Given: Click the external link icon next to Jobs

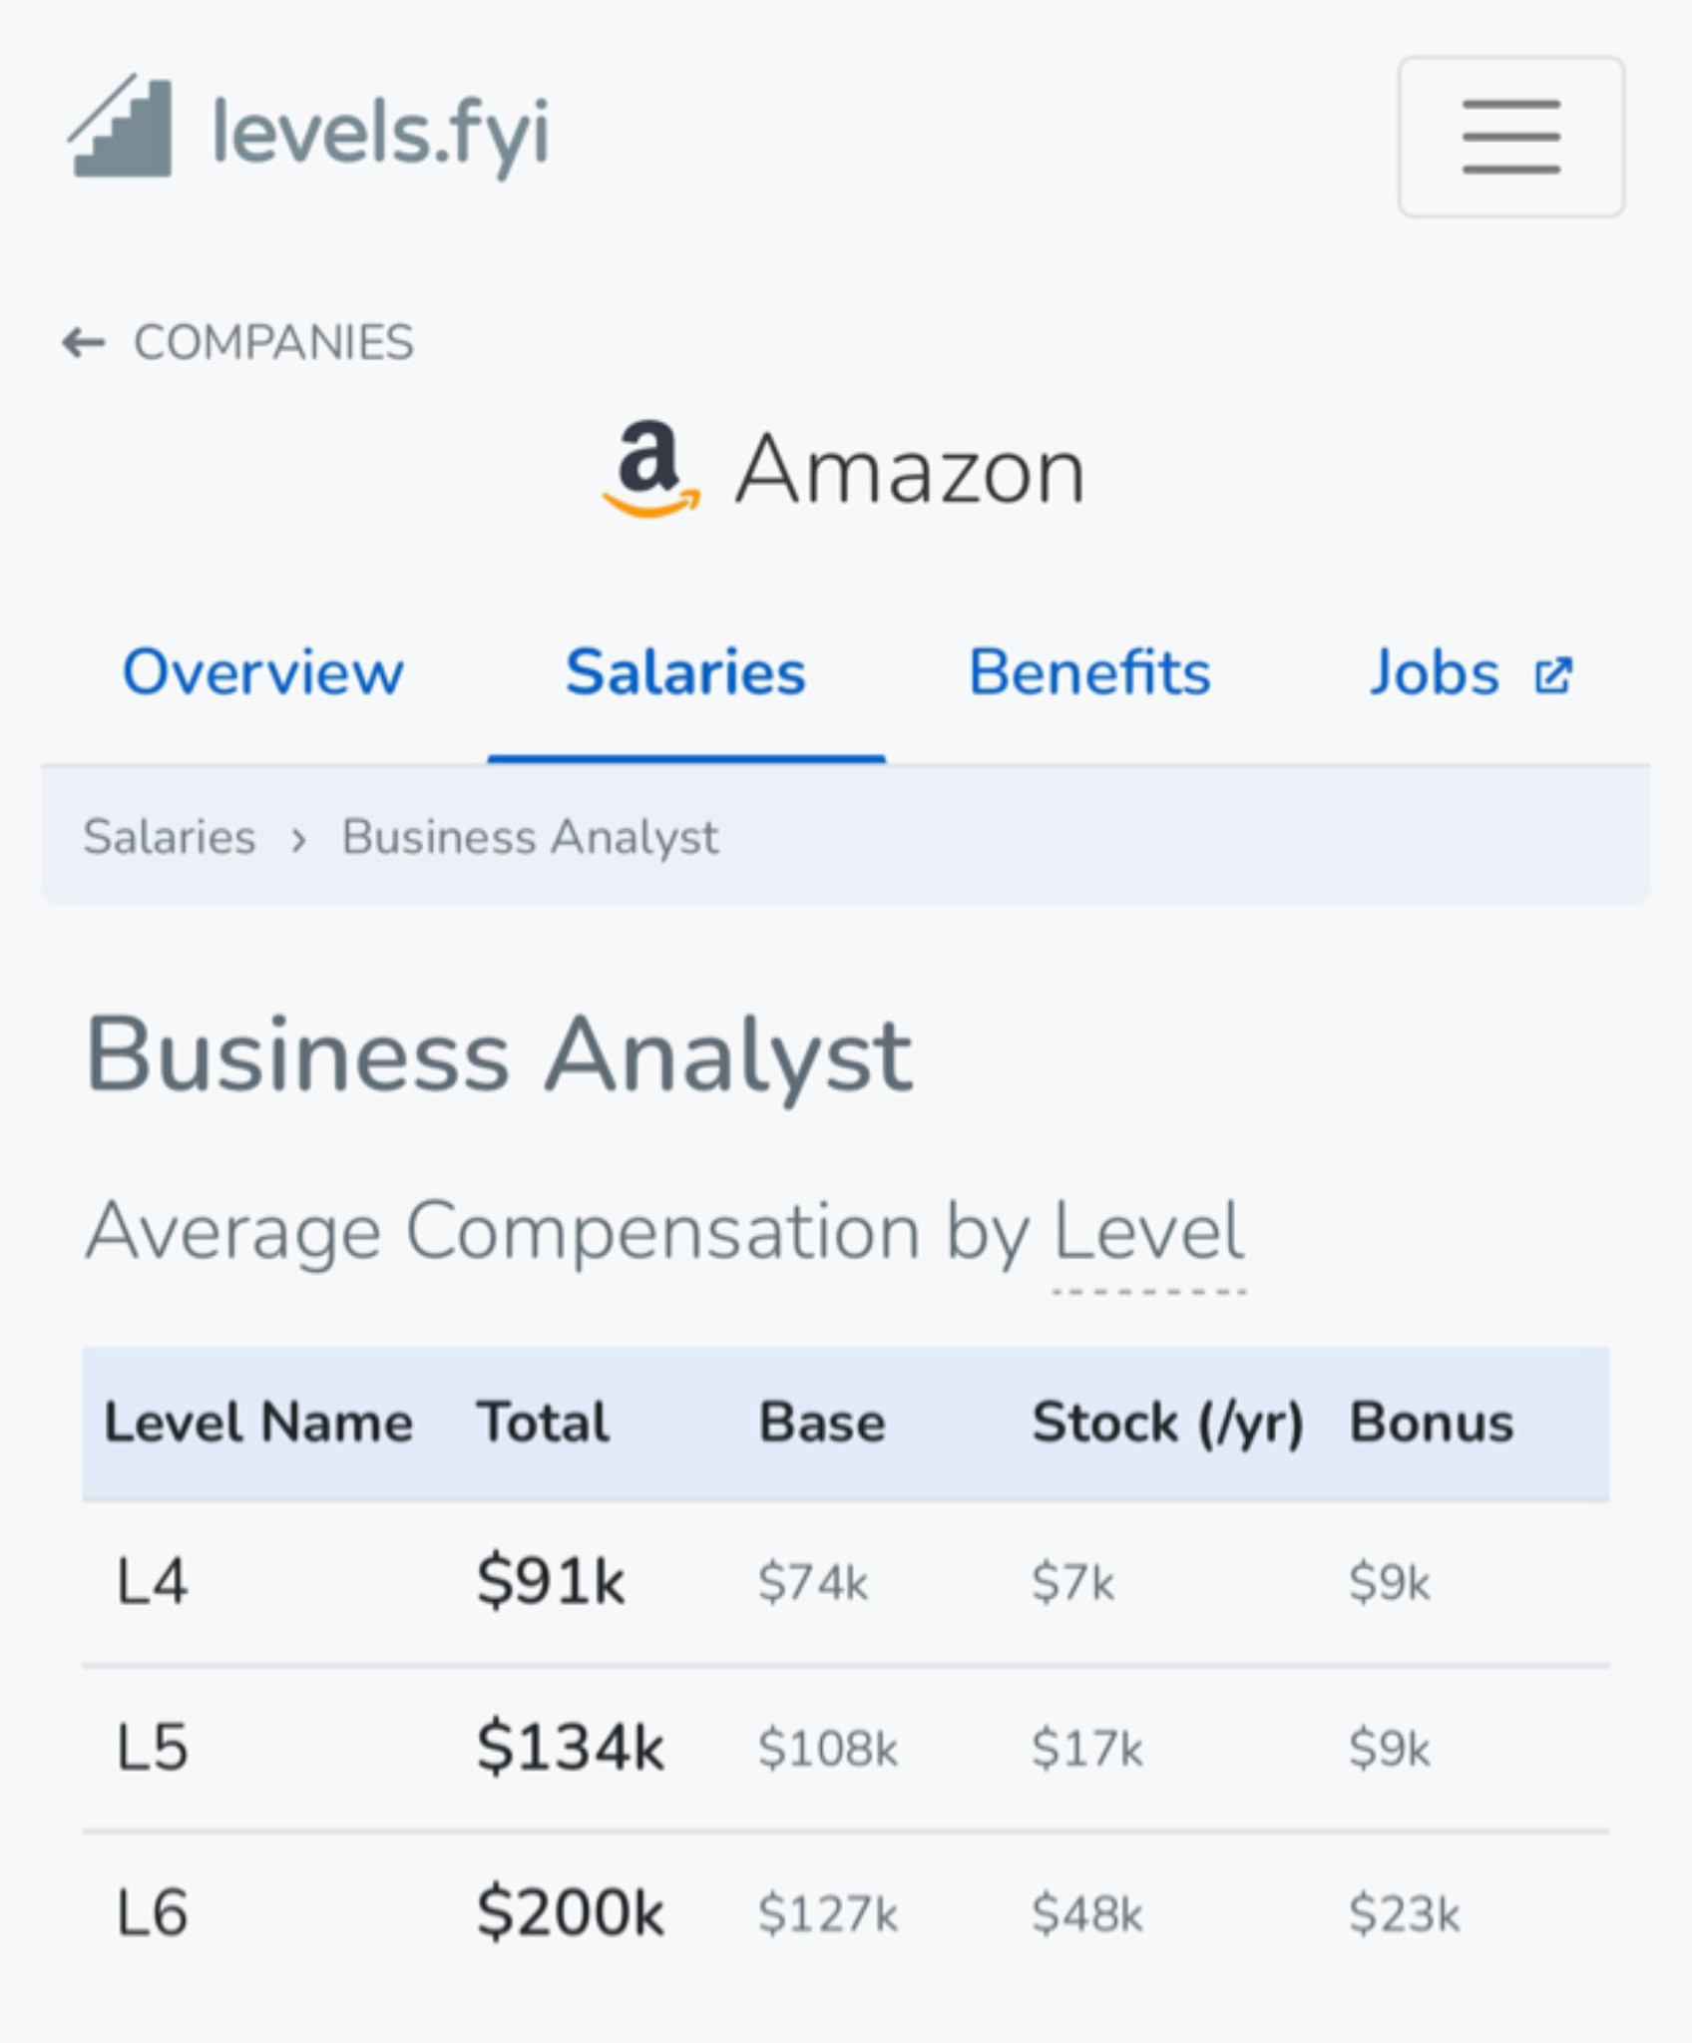Looking at the screenshot, I should tap(1553, 675).
